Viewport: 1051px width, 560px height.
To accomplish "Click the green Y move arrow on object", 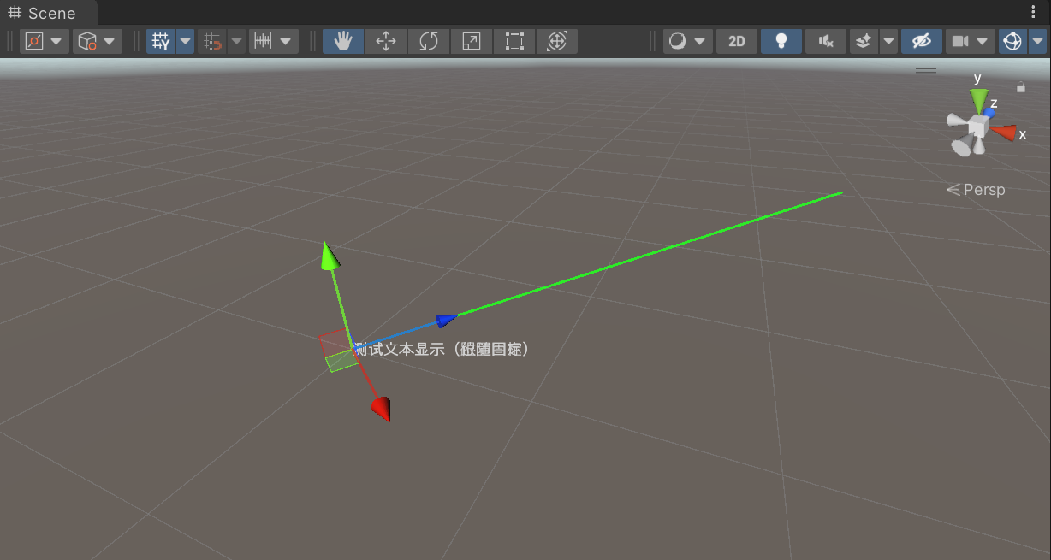I will click(x=329, y=256).
